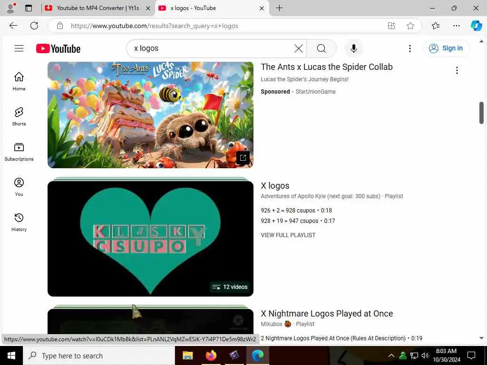Image resolution: width=487 pixels, height=365 pixels.
Task: Open The Ants x Lucas the Spider thumbnail
Action: (x=150, y=115)
